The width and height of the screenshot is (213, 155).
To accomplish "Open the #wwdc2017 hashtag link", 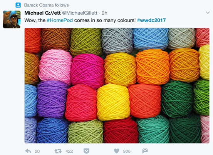I will click(x=151, y=20).
